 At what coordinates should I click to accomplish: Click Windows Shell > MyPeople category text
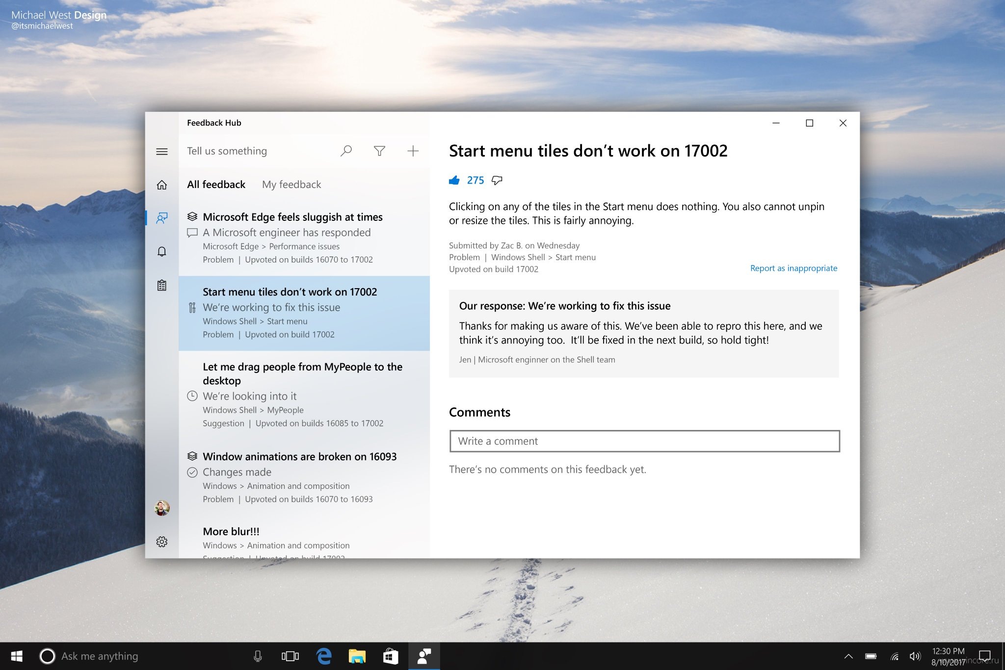coord(253,410)
